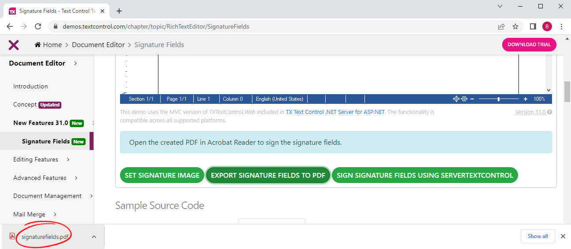Open Concept in the sidebar

[x=25, y=105]
